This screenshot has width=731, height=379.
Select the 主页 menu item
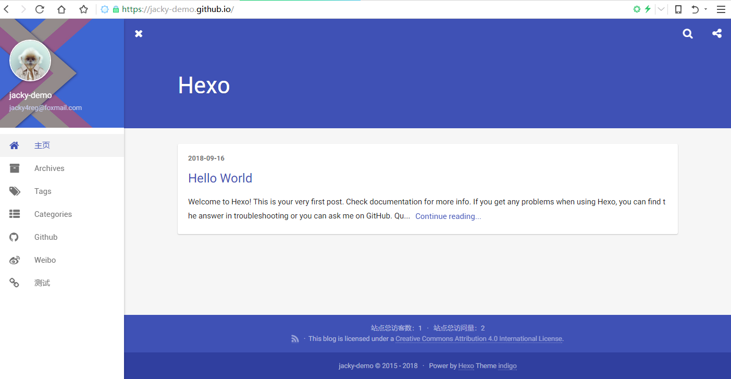pos(62,145)
